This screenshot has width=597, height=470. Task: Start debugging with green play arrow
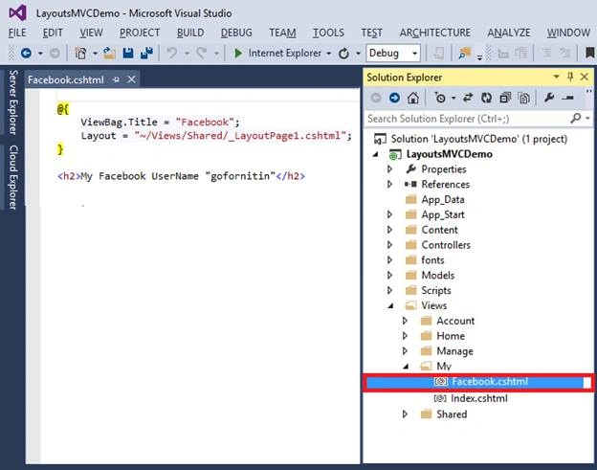(238, 53)
